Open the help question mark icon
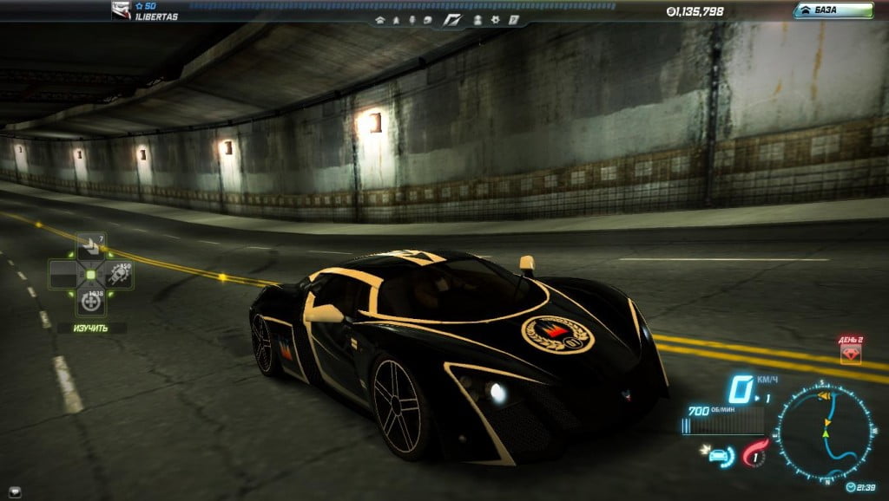The image size is (889, 501). pos(514,21)
